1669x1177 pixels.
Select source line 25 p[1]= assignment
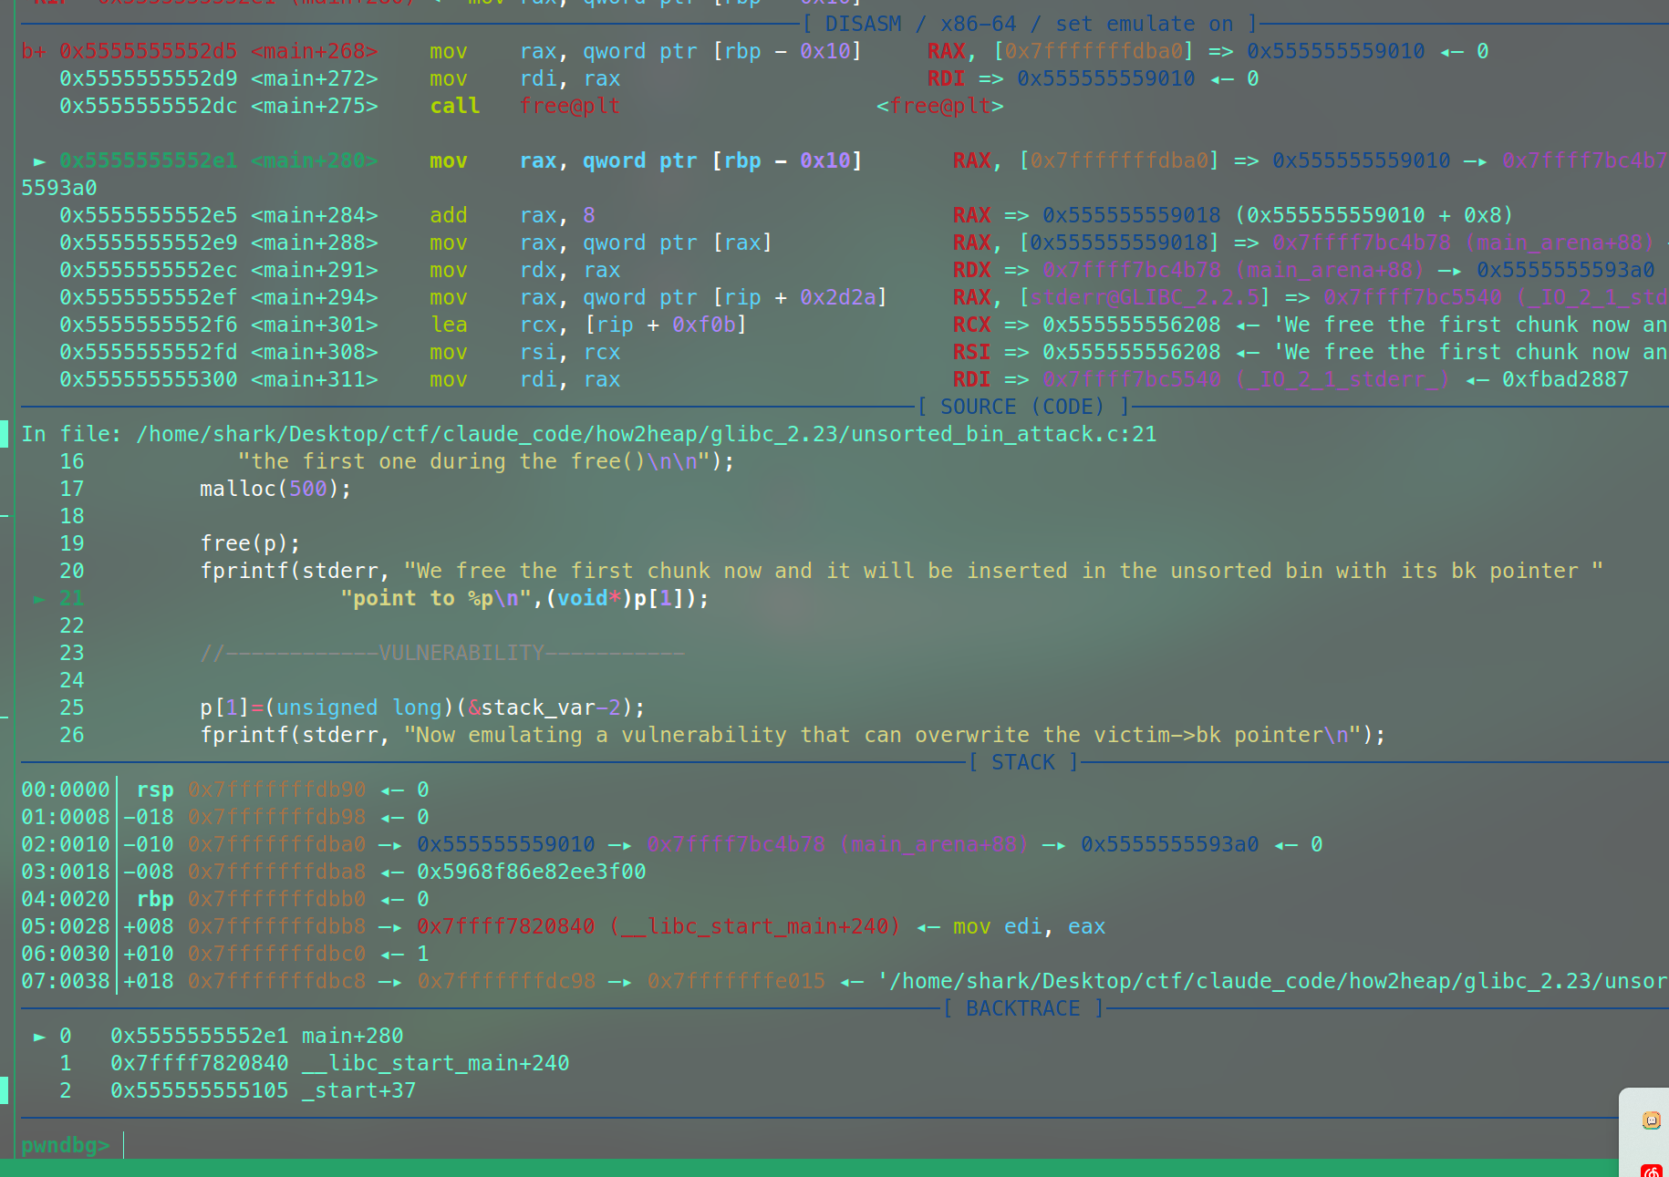tap(422, 707)
